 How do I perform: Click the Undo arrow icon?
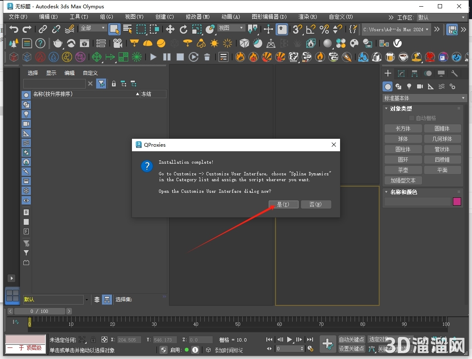point(14,30)
